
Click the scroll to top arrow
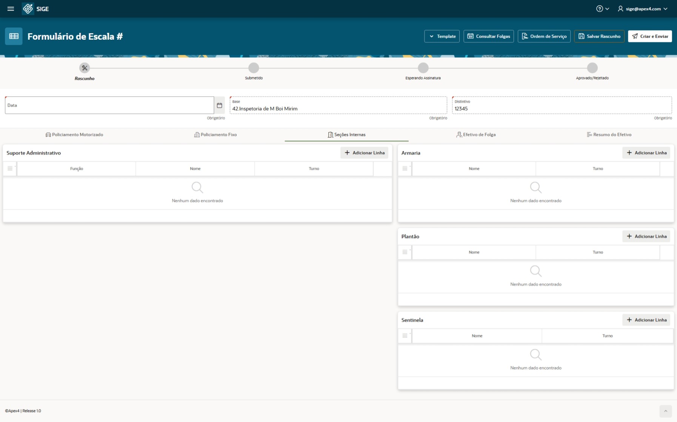(666, 411)
